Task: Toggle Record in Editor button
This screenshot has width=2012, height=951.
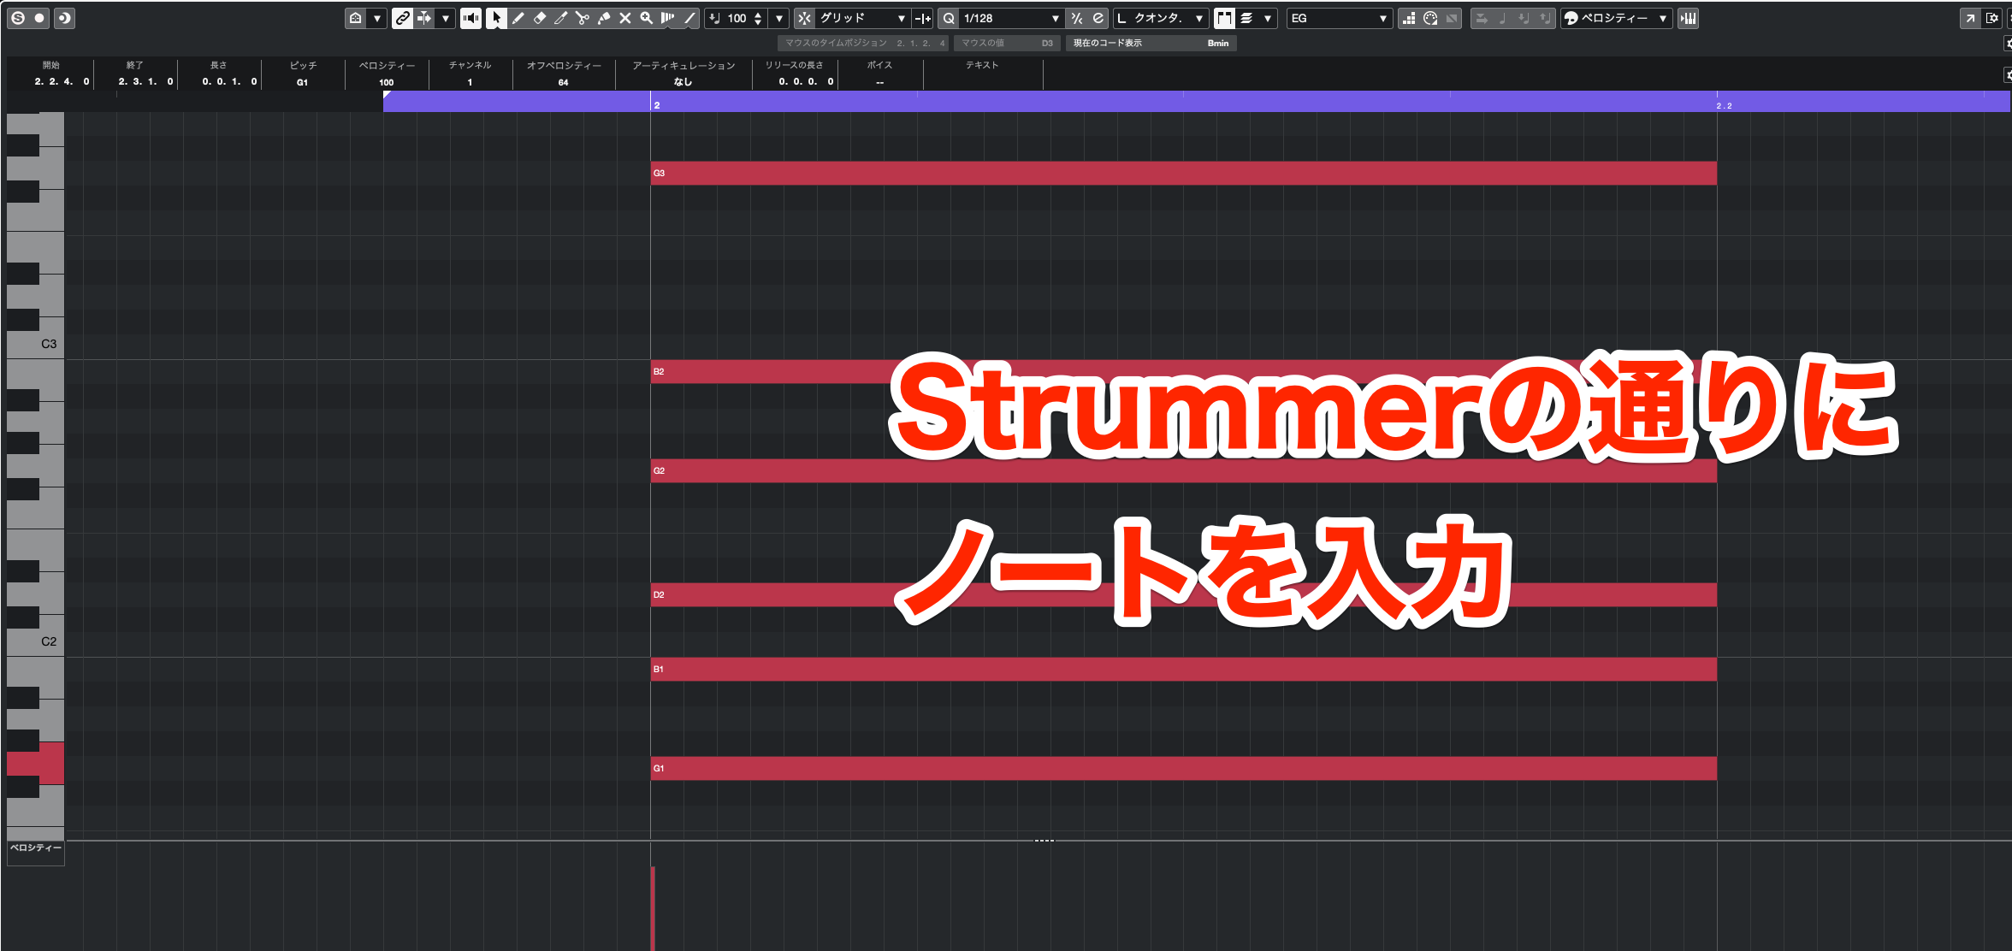Action: [39, 18]
